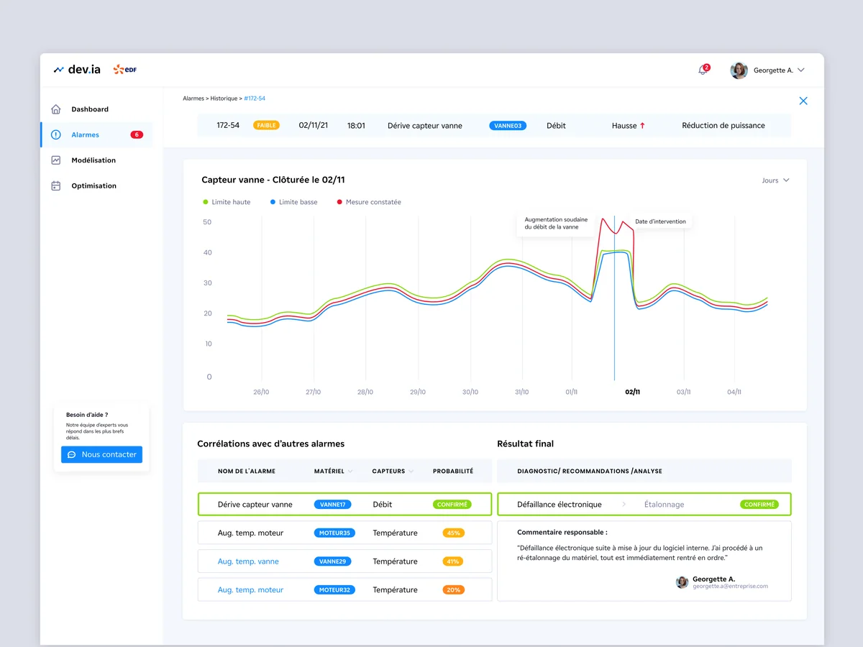This screenshot has width=863, height=647.
Task: Click the VANNE17 tag
Action: (x=332, y=505)
